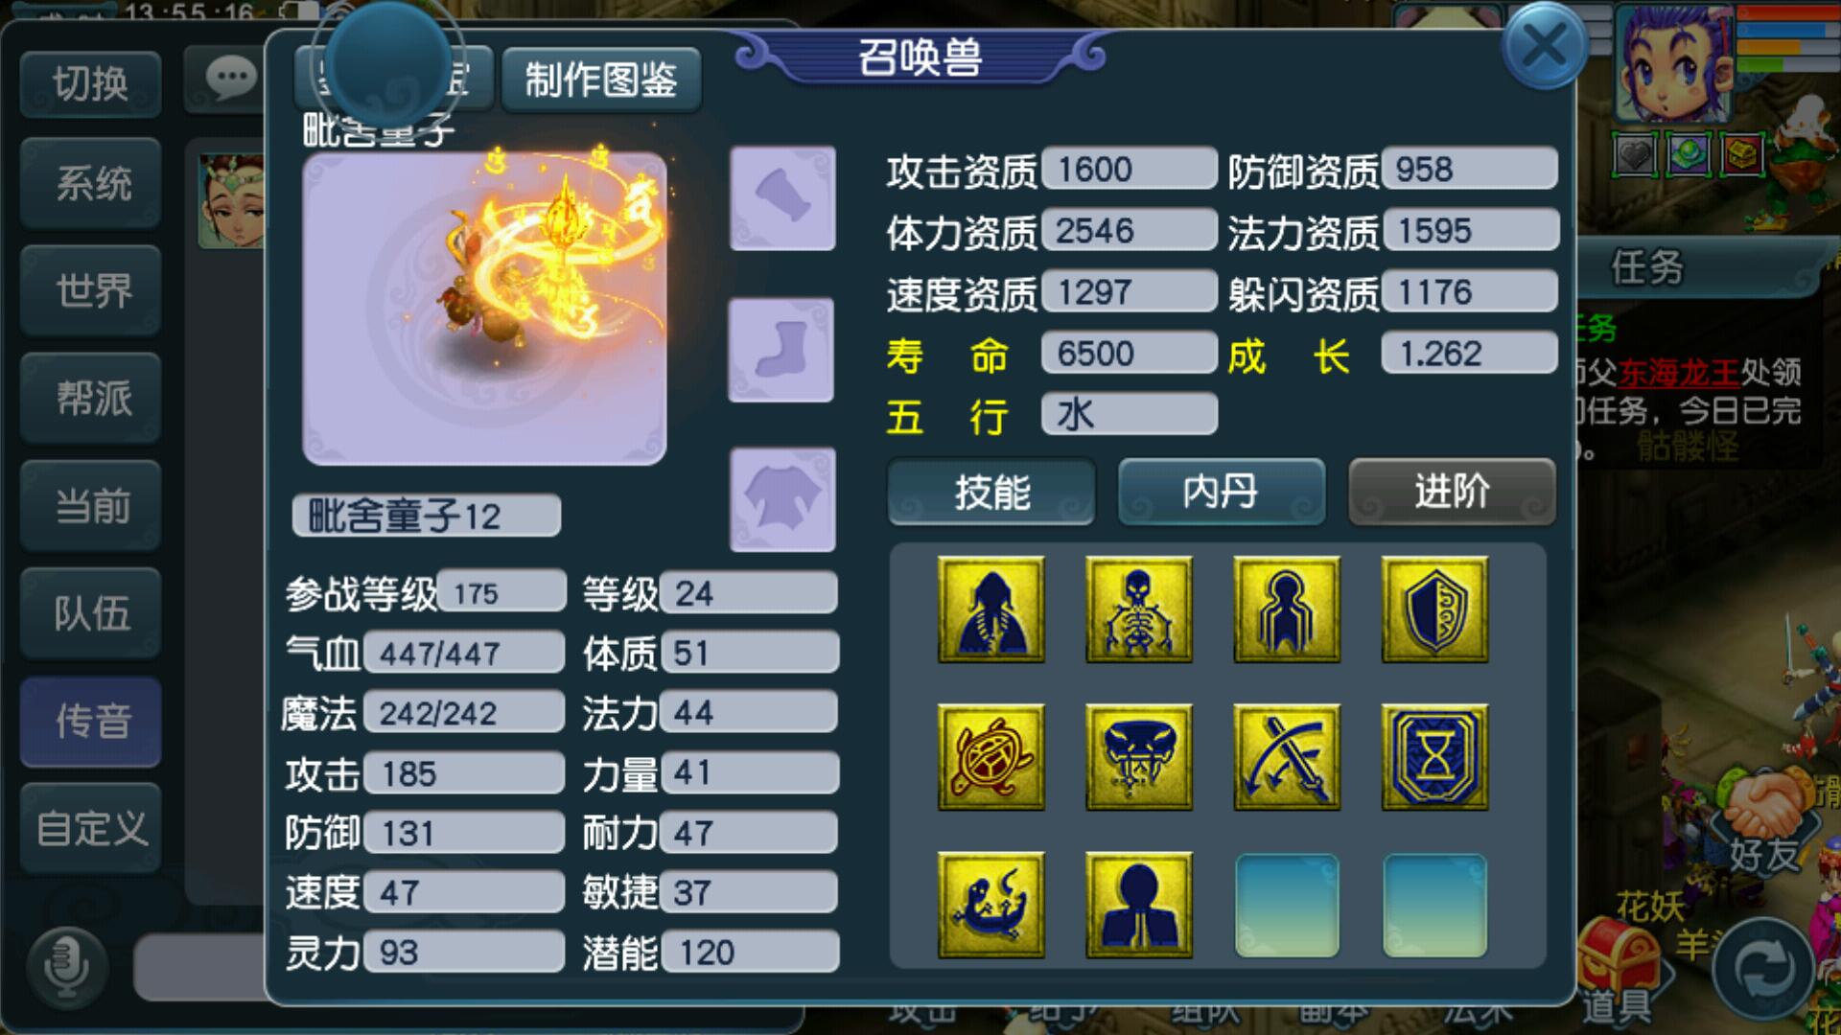Switch to the 内丹 tab

[x=1222, y=492]
